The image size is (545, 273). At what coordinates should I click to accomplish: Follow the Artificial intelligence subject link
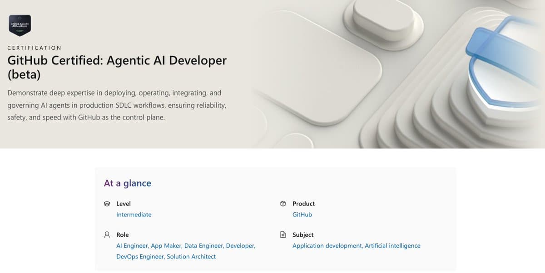click(392, 246)
